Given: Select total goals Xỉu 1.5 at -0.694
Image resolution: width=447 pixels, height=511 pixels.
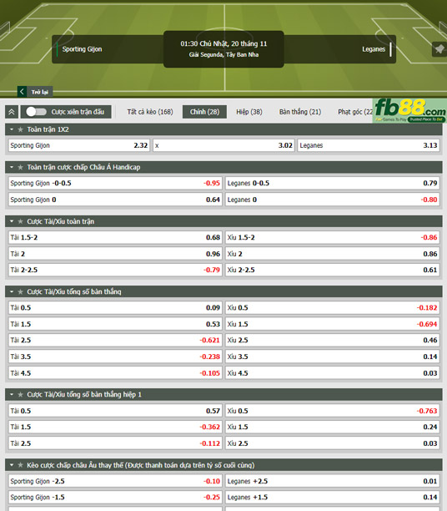Looking at the screenshot, I should click(333, 324).
